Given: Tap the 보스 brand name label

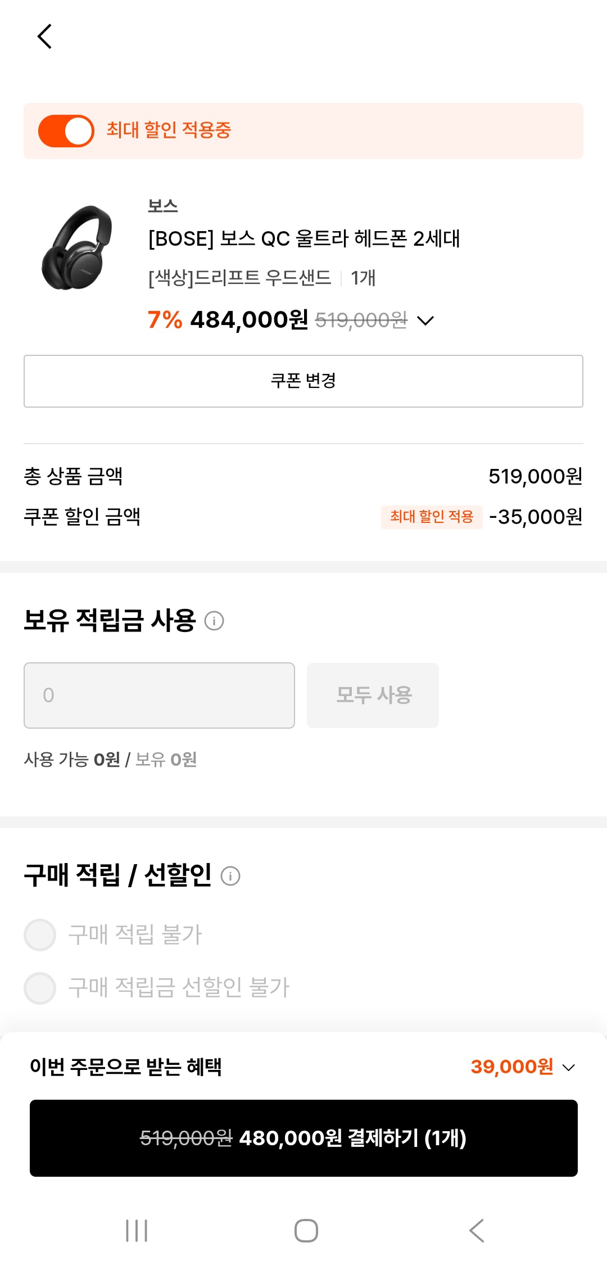Looking at the screenshot, I should 162,206.
